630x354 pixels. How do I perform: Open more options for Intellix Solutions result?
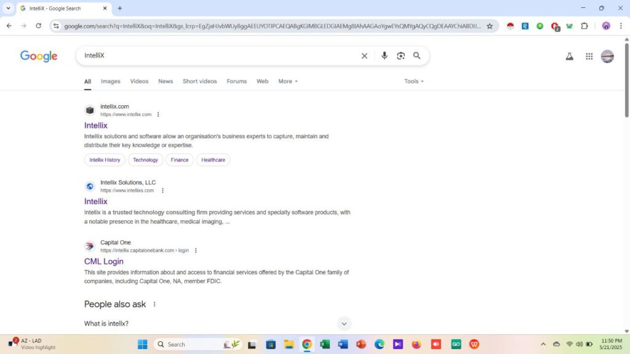point(162,191)
